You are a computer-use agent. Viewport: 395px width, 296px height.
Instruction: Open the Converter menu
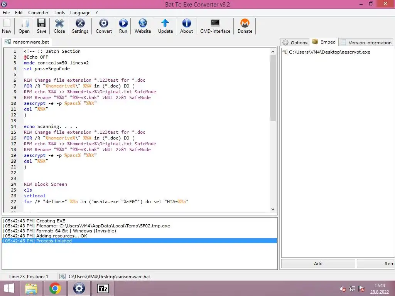point(38,13)
